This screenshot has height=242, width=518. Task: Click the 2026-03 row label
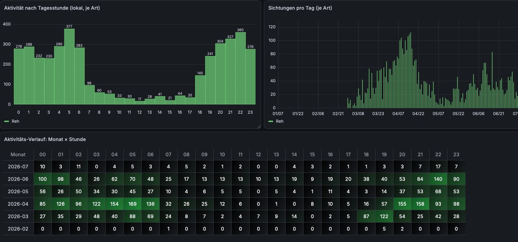point(18,217)
